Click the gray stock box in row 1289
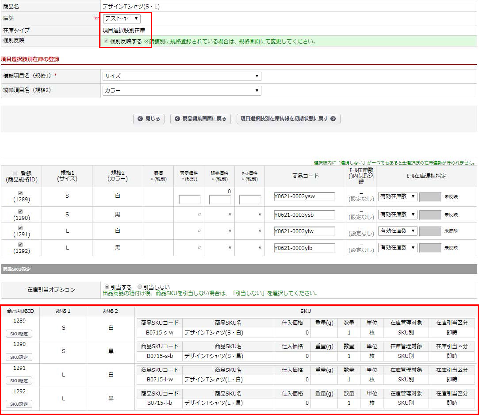The width and height of the screenshot is (479, 415). tap(430, 197)
